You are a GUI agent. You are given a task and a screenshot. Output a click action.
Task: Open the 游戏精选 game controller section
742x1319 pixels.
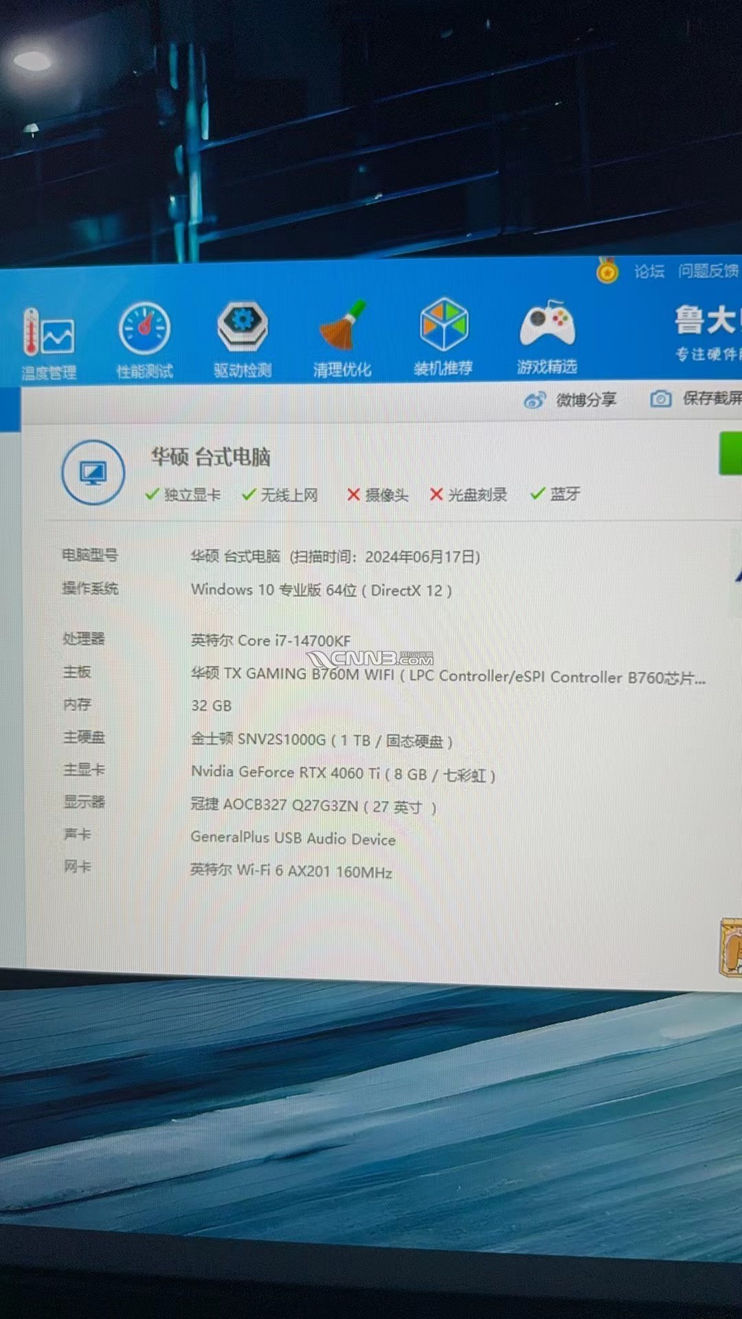pos(547,337)
